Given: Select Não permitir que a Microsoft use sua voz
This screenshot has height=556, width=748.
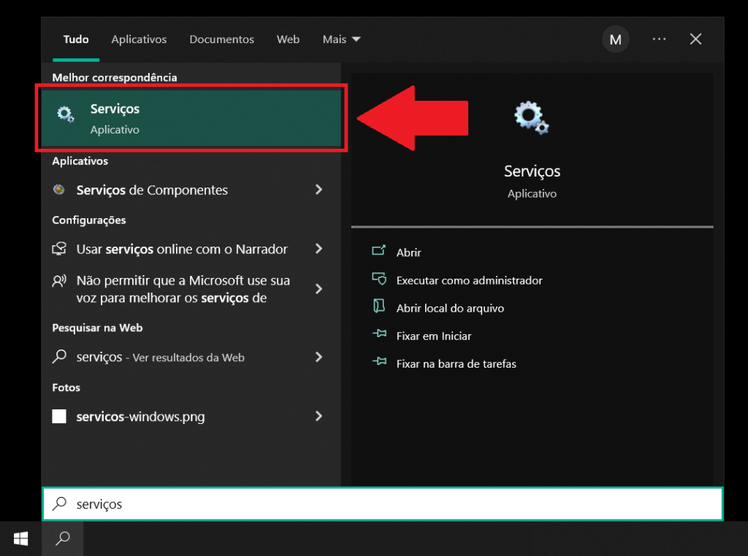Looking at the screenshot, I should (x=191, y=289).
